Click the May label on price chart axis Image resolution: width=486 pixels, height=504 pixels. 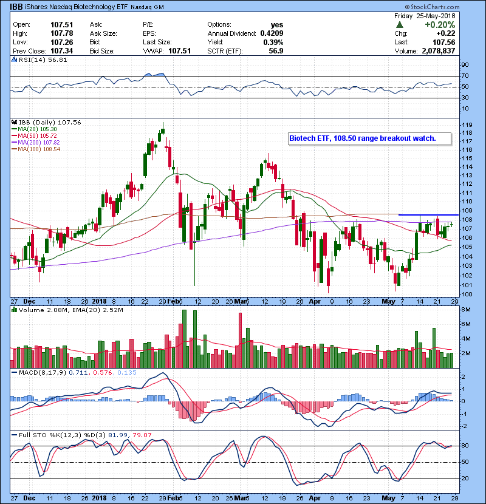click(388, 302)
